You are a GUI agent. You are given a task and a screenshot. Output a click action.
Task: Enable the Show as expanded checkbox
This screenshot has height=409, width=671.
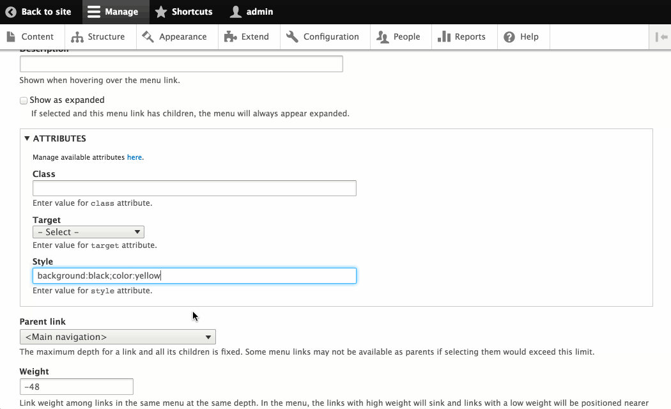pos(24,100)
